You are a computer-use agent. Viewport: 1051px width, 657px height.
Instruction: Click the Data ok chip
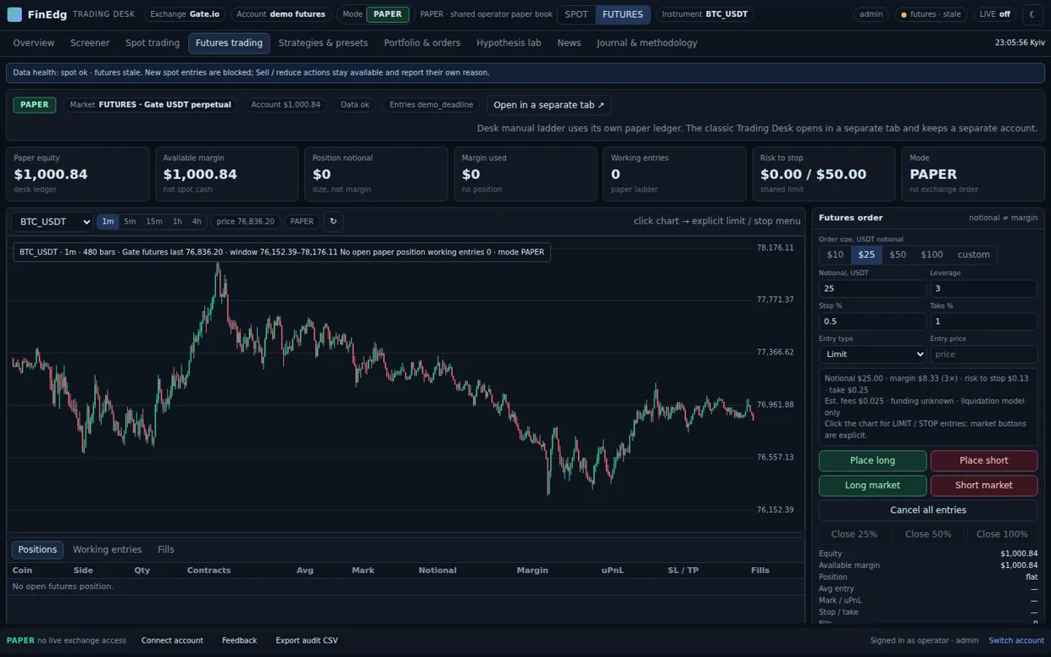point(355,105)
